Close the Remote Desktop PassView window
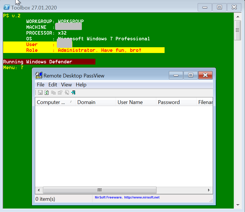 click(205, 75)
